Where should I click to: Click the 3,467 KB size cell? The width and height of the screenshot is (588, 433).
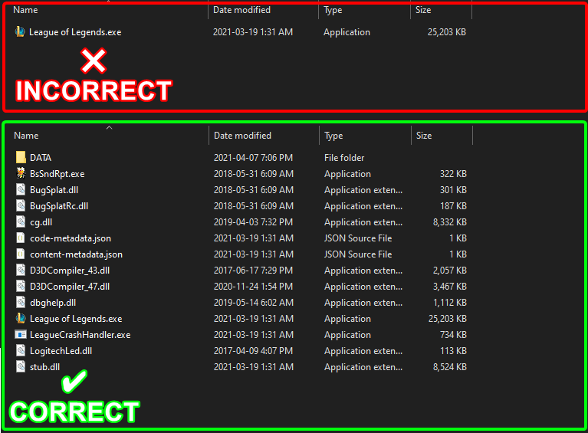450,287
